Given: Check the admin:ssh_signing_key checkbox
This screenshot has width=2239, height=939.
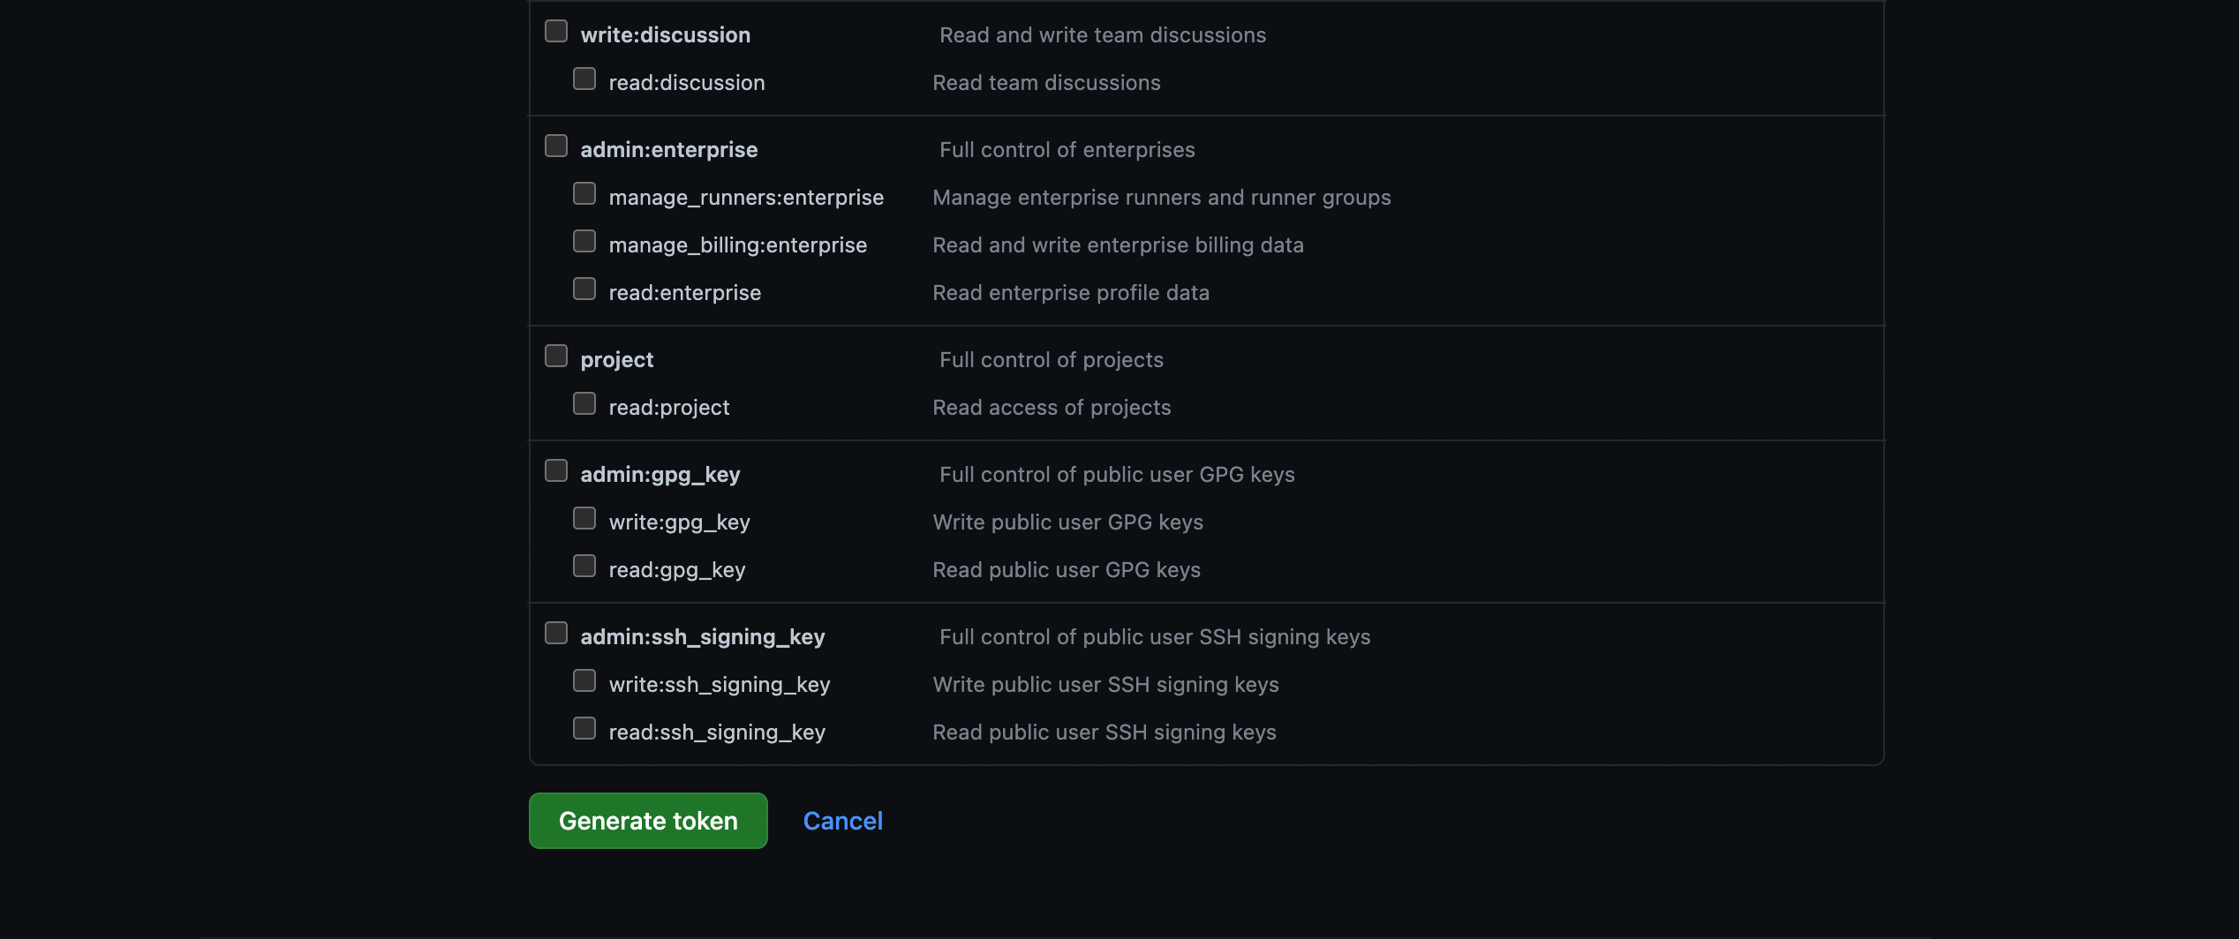Looking at the screenshot, I should [x=556, y=634].
